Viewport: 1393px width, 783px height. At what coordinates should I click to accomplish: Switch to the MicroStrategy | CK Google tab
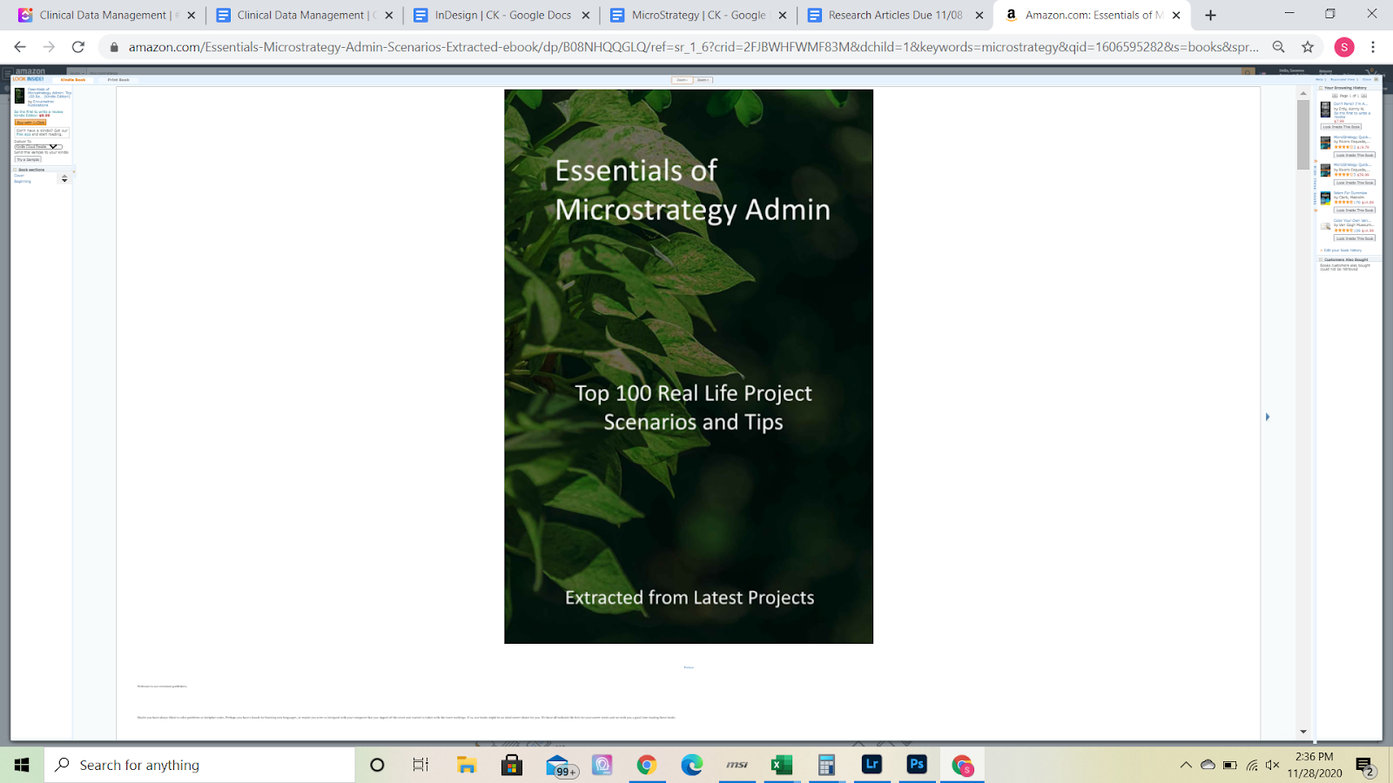click(698, 15)
